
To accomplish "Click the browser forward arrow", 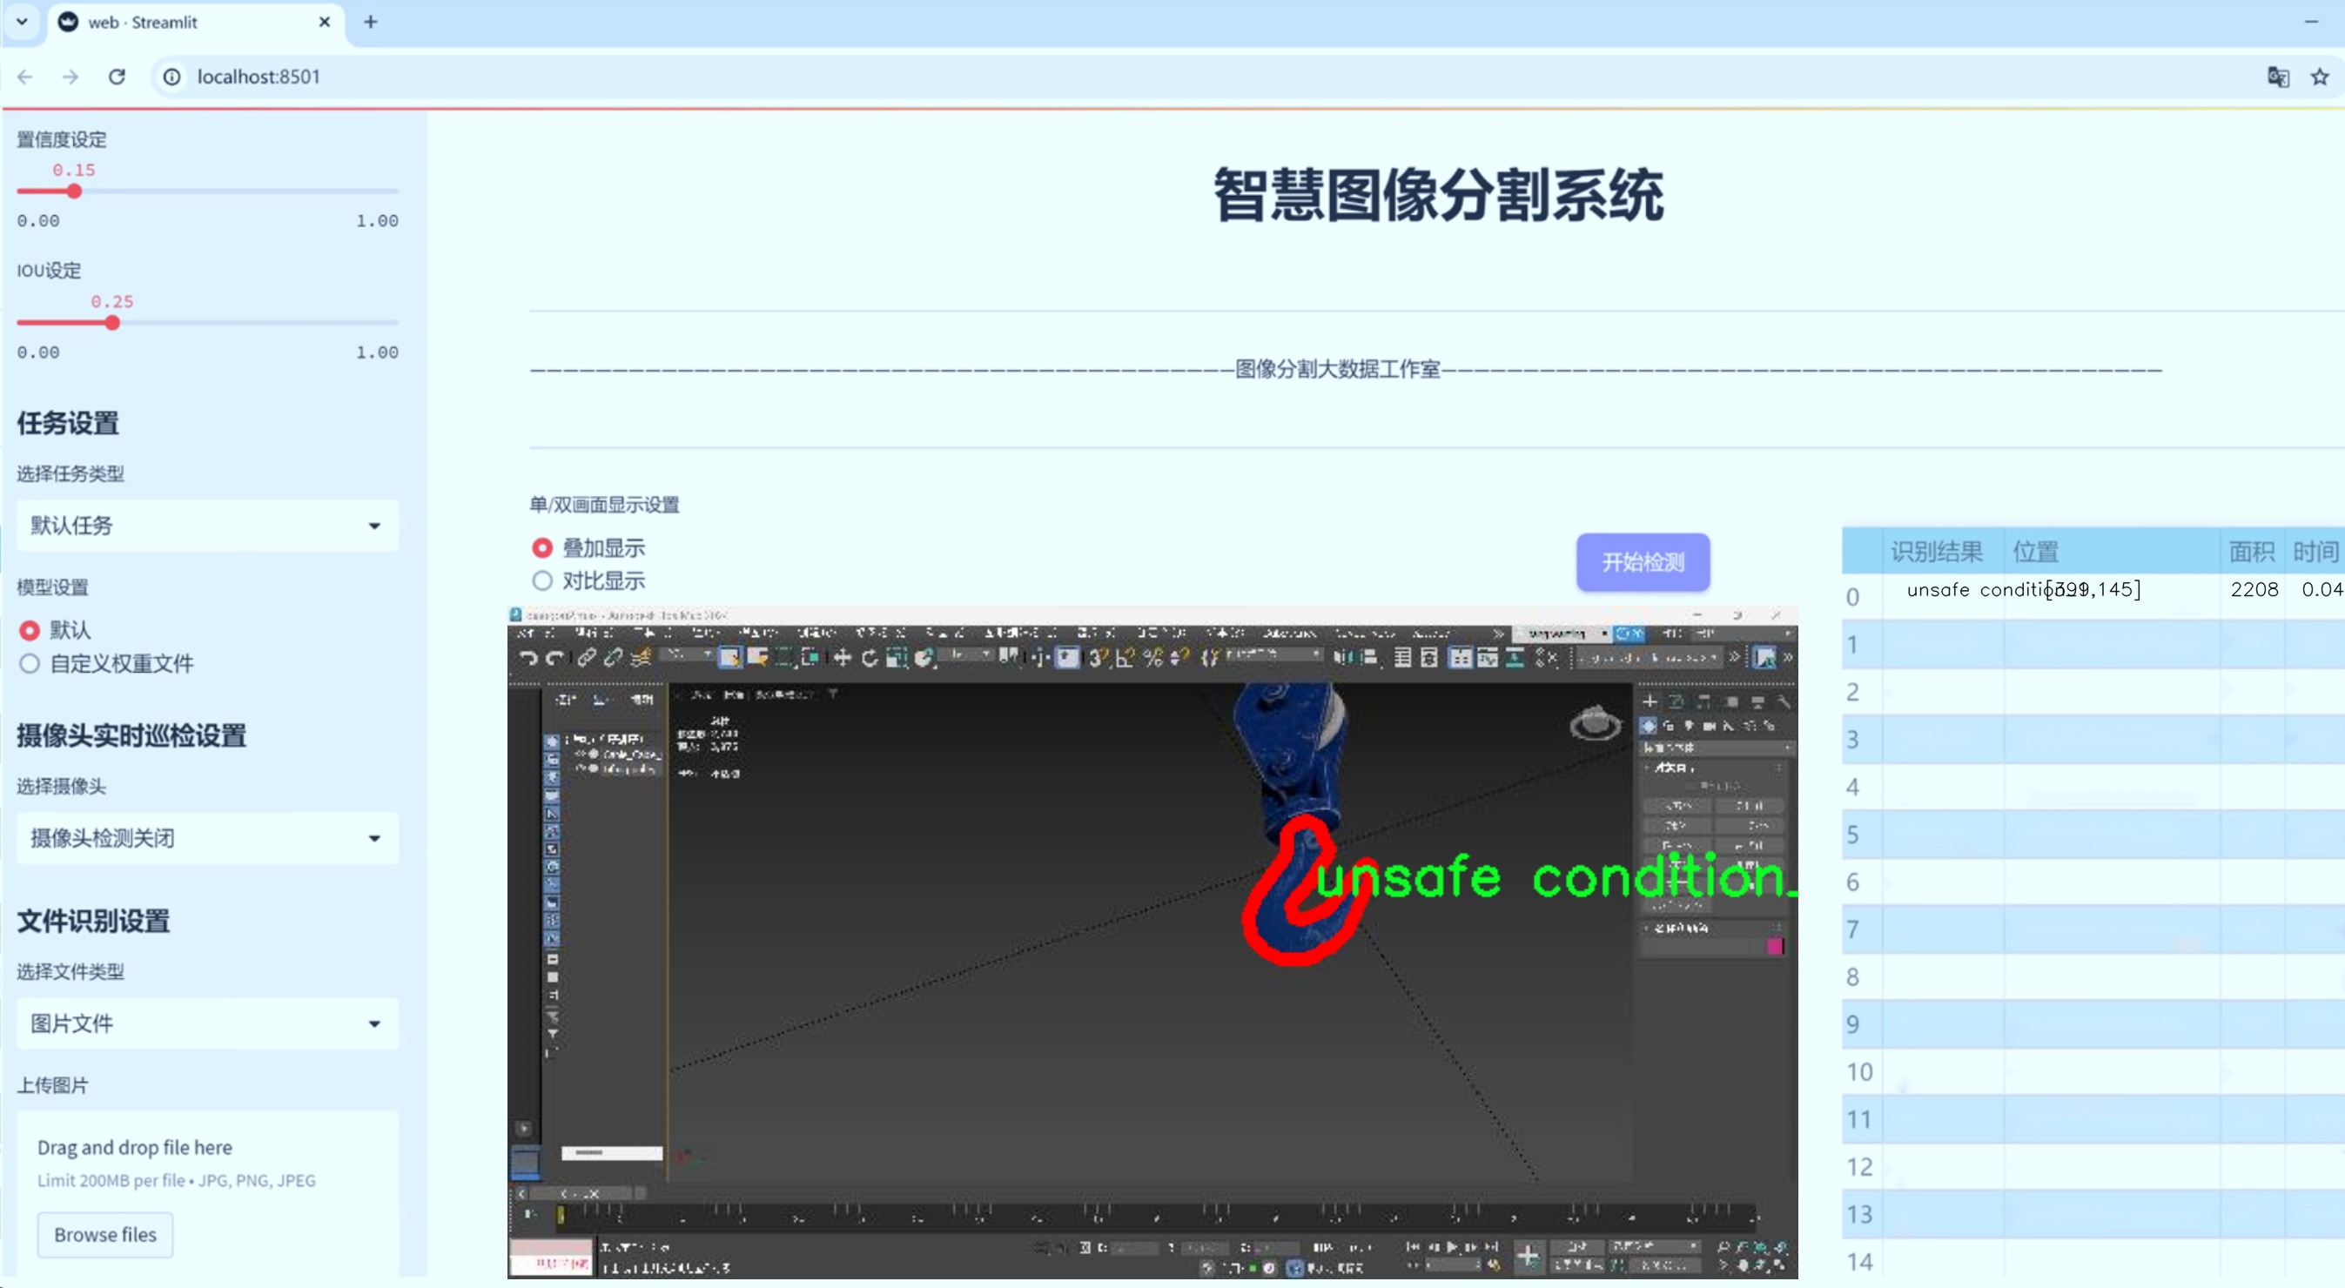I will tap(71, 77).
